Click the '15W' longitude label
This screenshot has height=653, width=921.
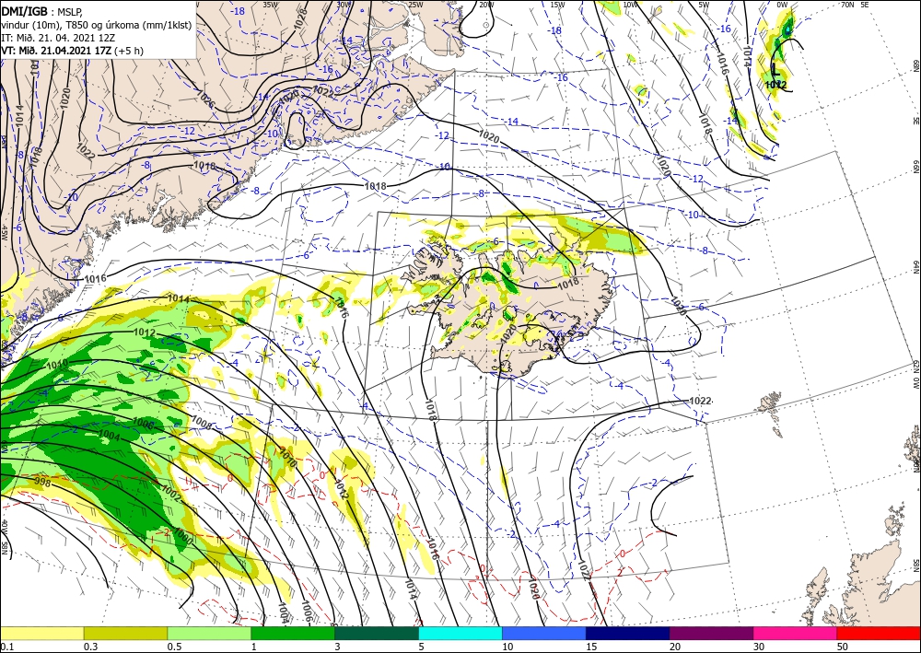[557, 5]
